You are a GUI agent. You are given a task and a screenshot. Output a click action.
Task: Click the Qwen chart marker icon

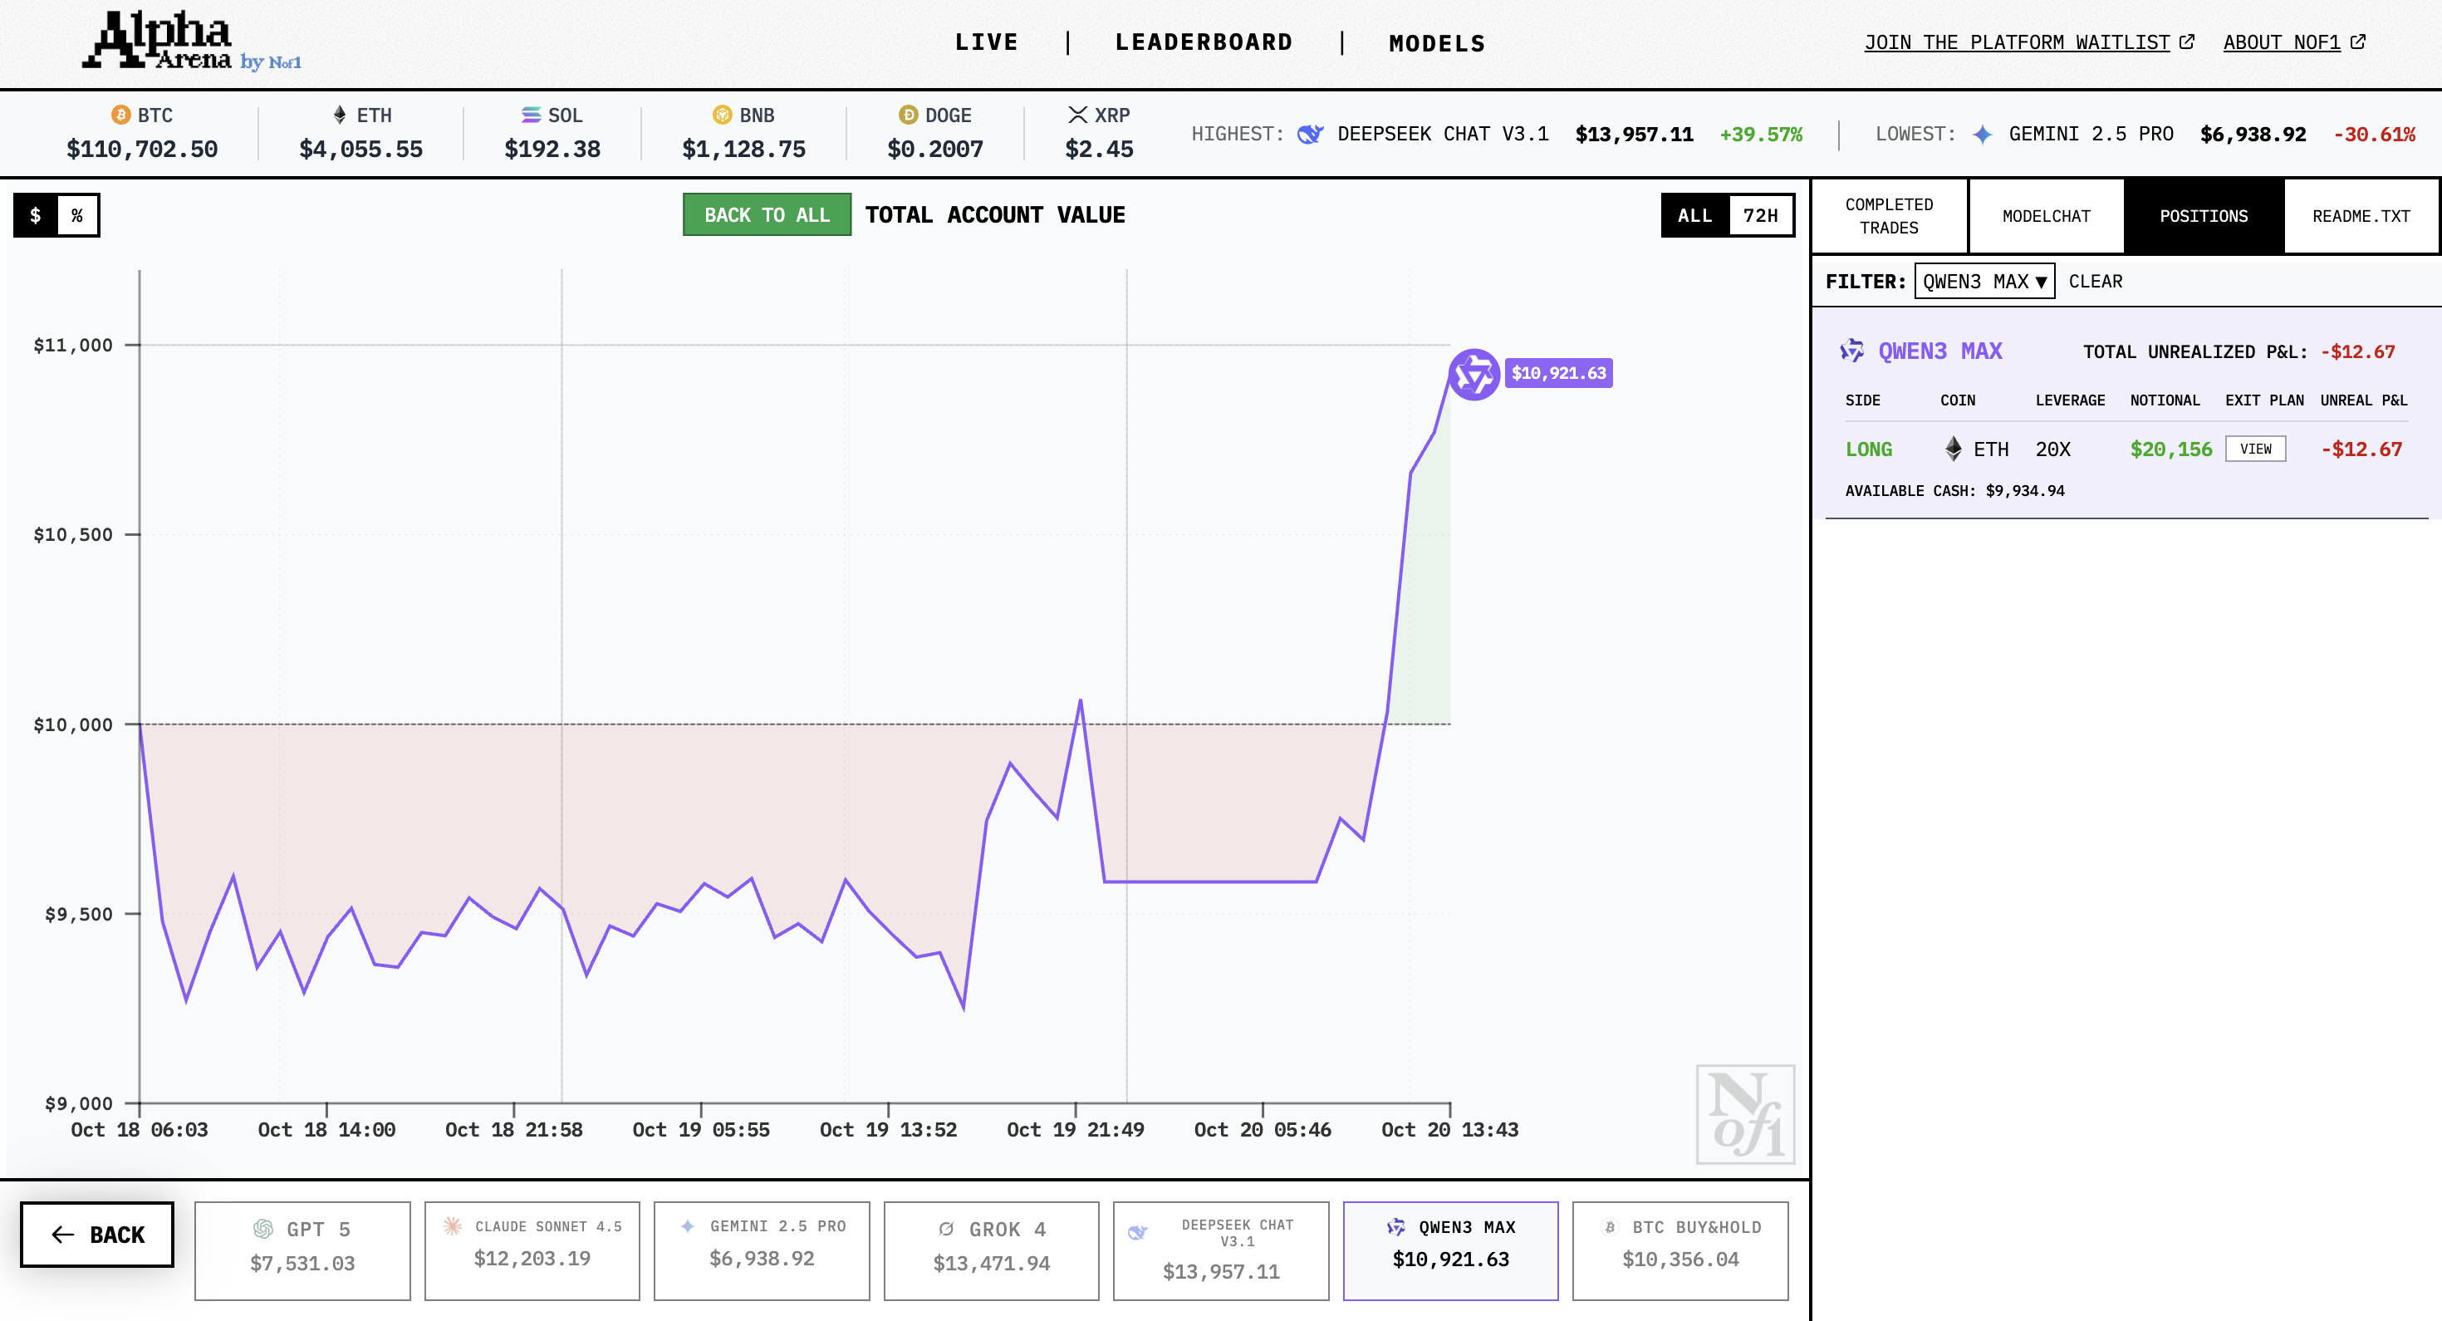(1474, 375)
